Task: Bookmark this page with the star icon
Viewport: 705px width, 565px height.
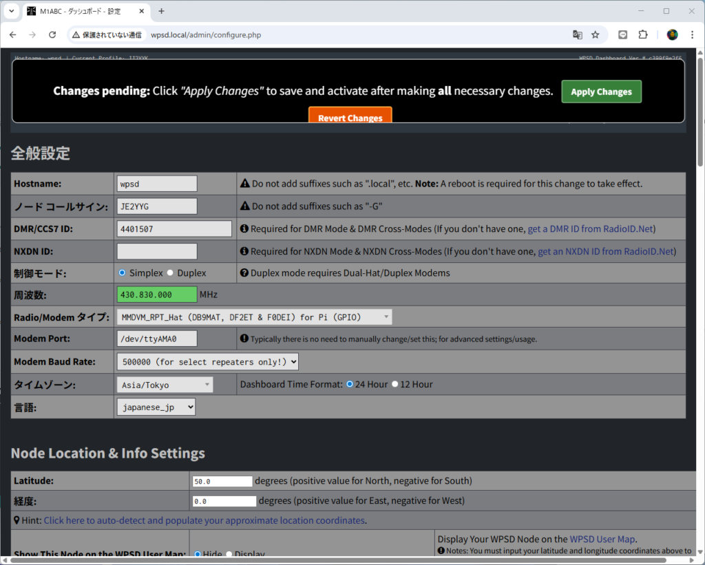Action: pyautogui.click(x=596, y=34)
